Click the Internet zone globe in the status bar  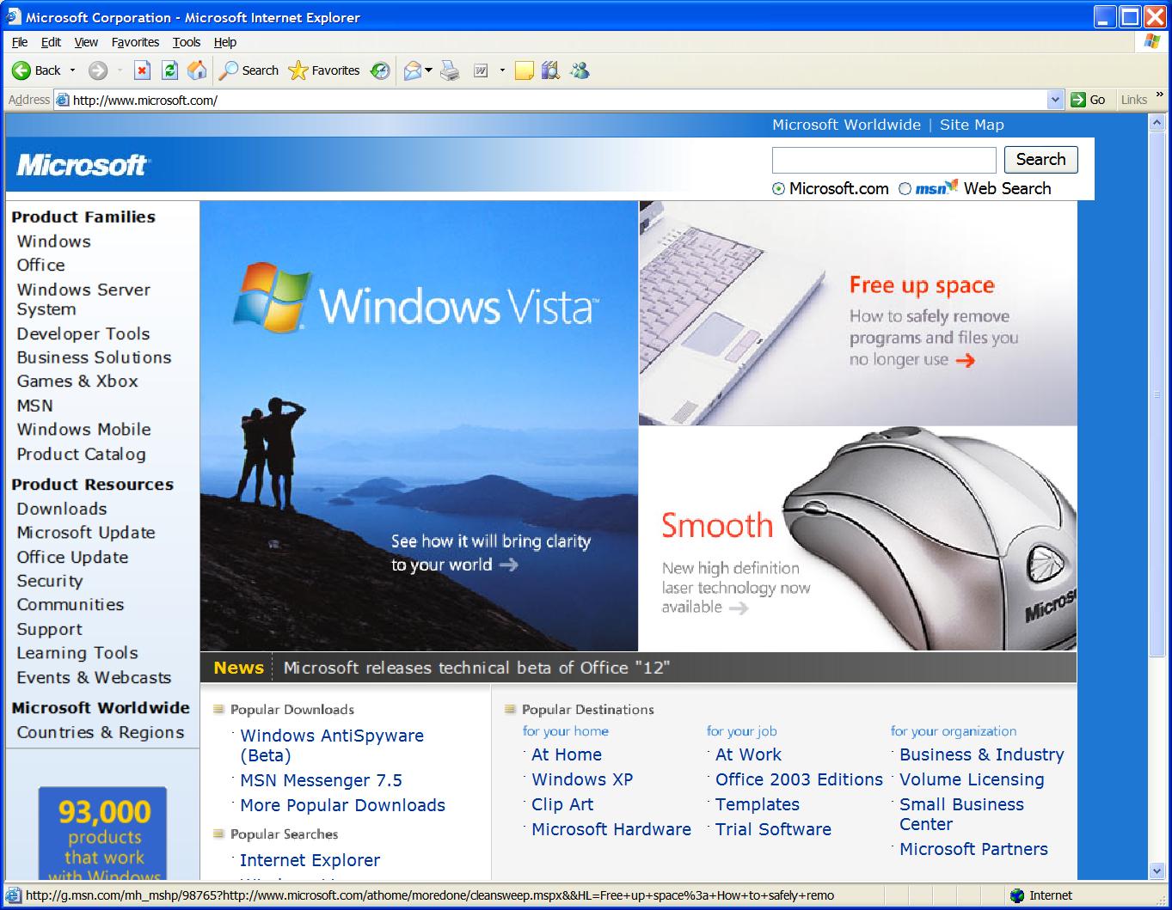(x=1018, y=895)
